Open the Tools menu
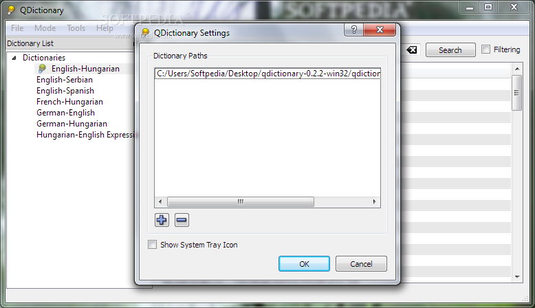 76,28
